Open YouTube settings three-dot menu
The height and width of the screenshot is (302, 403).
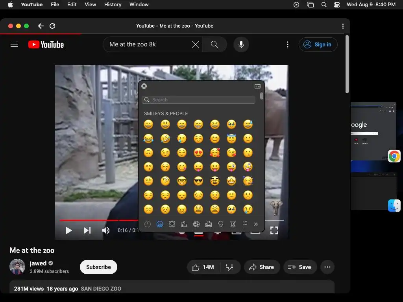click(288, 44)
